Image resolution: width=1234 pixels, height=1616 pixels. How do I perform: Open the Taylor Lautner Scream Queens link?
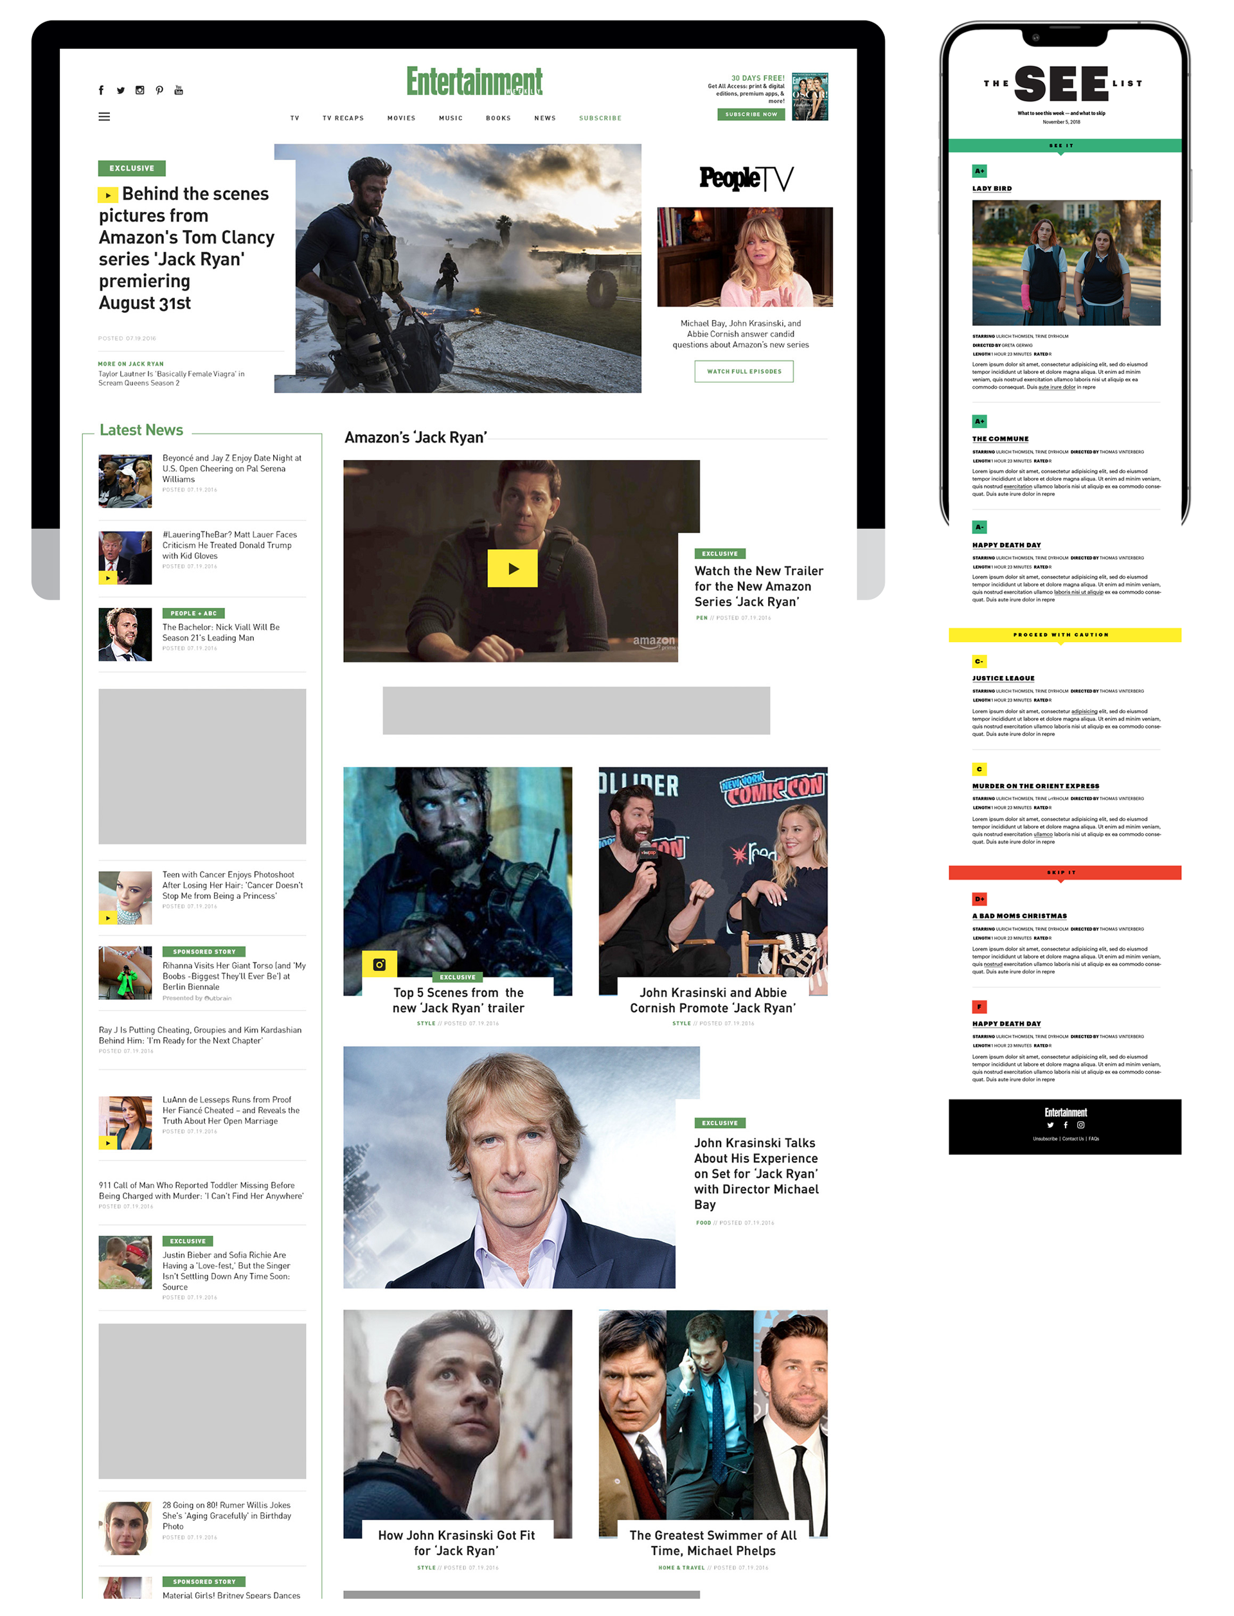pyautogui.click(x=171, y=378)
